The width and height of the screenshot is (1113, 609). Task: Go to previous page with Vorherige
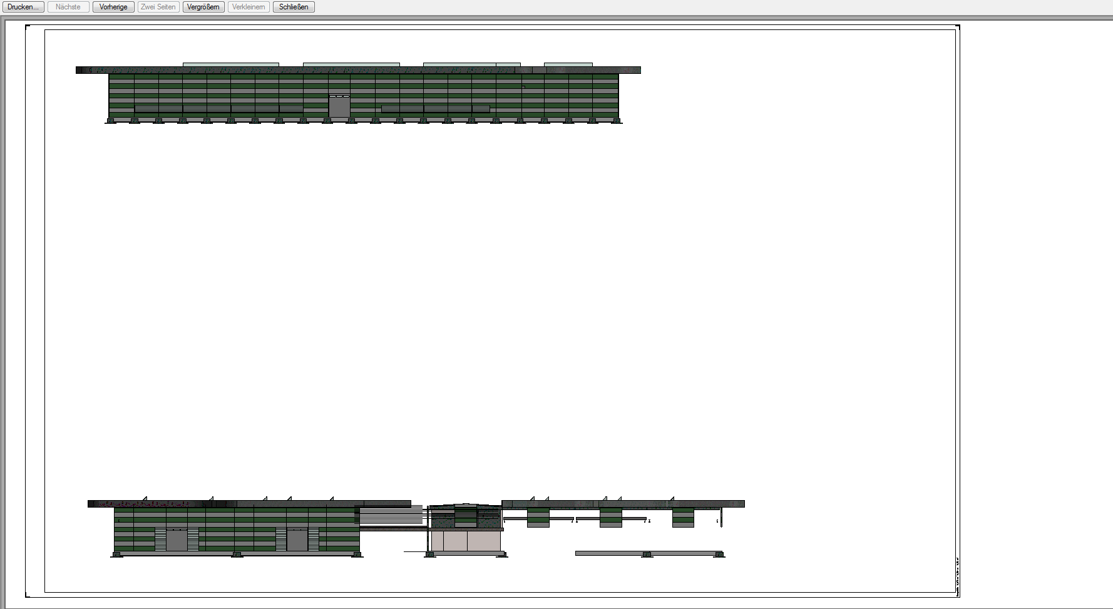pyautogui.click(x=113, y=7)
